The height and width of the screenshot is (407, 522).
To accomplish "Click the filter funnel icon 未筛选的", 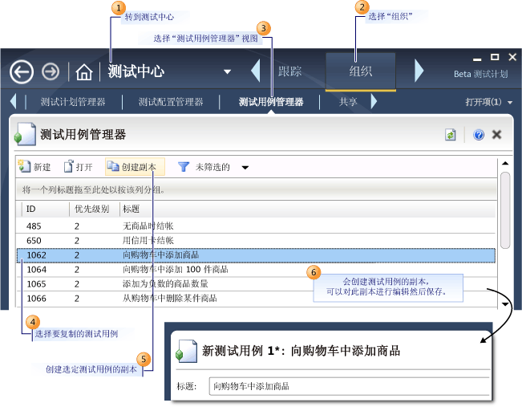I will [x=184, y=167].
